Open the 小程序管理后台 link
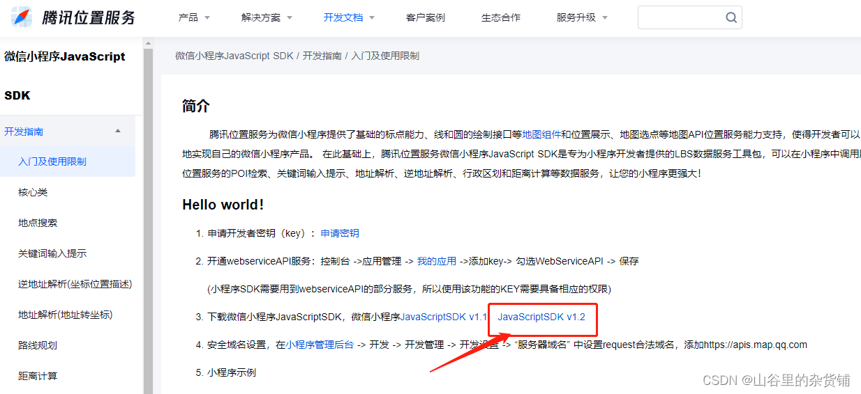The height and width of the screenshot is (394, 861). (x=320, y=345)
